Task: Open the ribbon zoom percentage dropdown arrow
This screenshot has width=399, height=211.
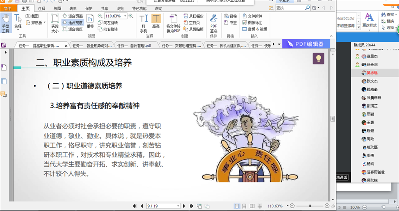Action: point(125,16)
